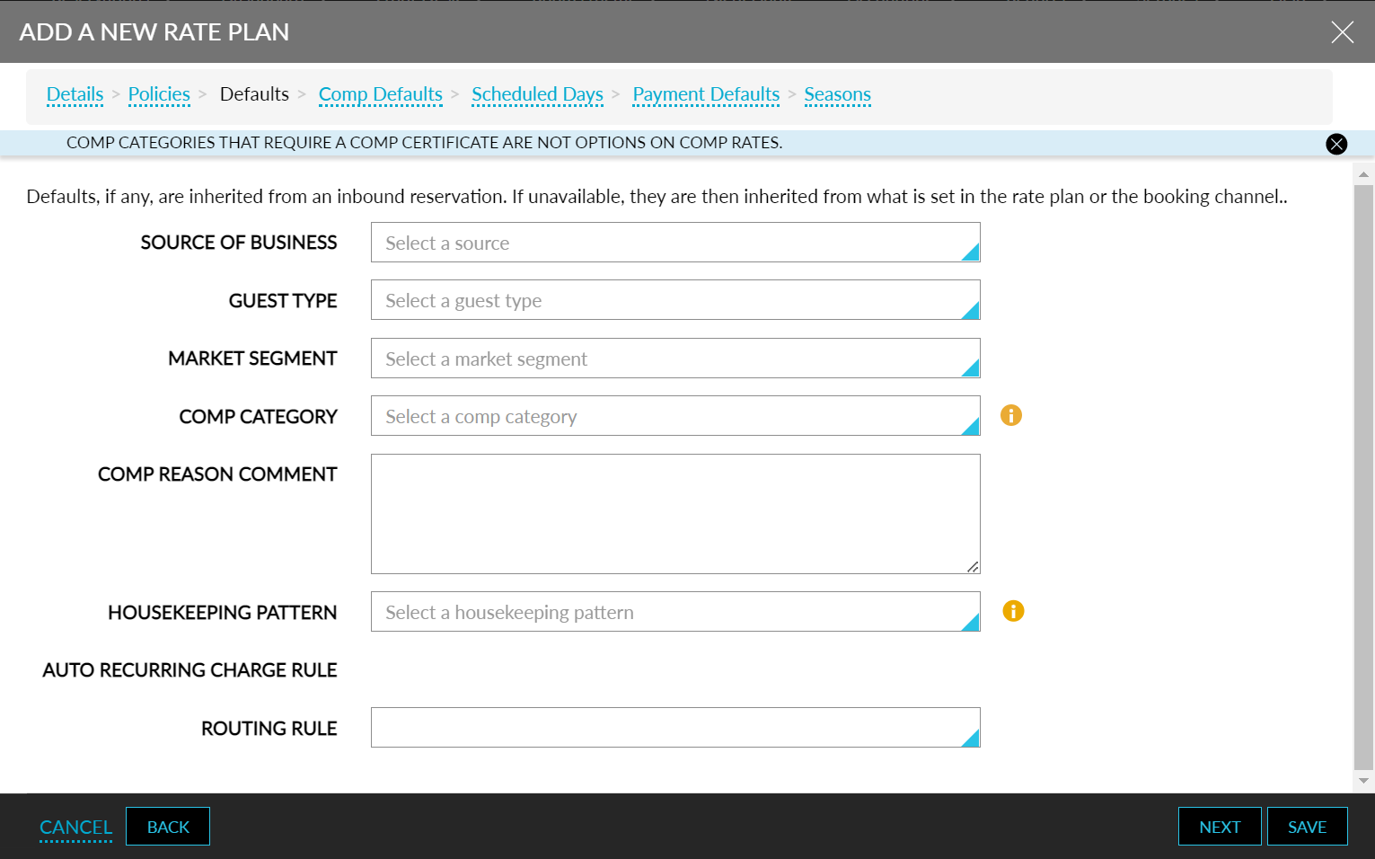Select a comp category dropdown

[x=674, y=416]
